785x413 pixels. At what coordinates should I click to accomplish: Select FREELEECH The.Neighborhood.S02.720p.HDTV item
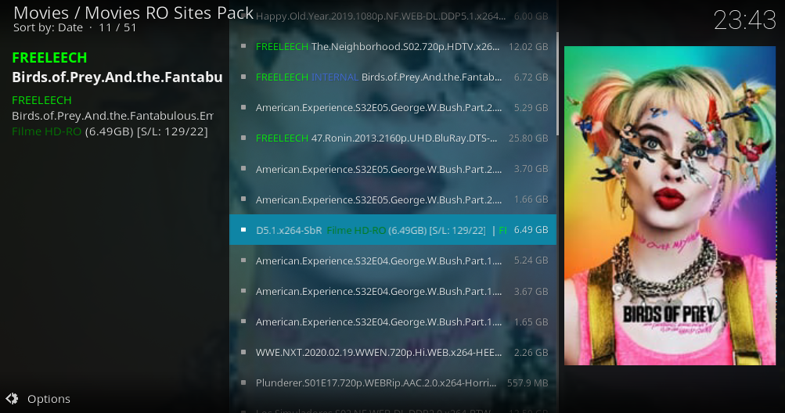[x=393, y=47]
